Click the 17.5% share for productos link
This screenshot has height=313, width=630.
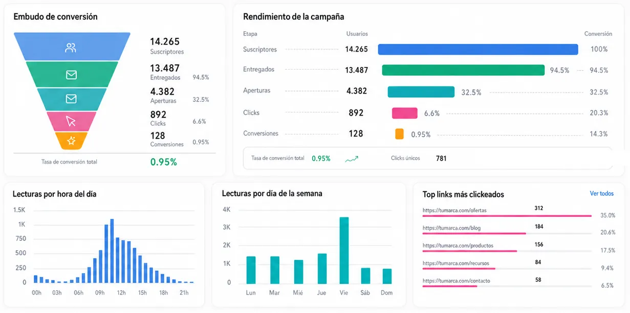coord(608,251)
